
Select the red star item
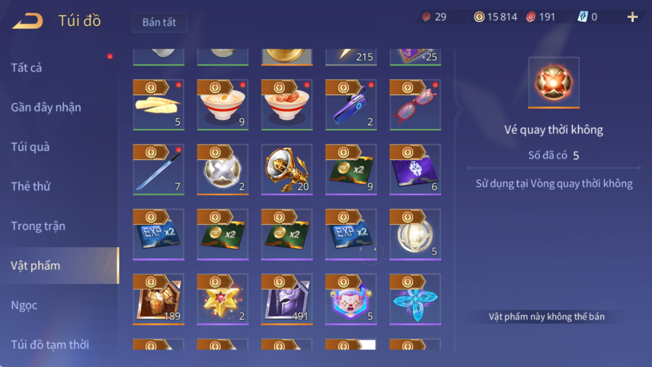pyautogui.click(x=223, y=299)
